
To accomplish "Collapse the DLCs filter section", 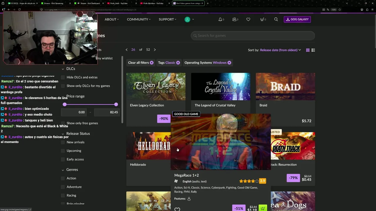I will coord(63,69).
